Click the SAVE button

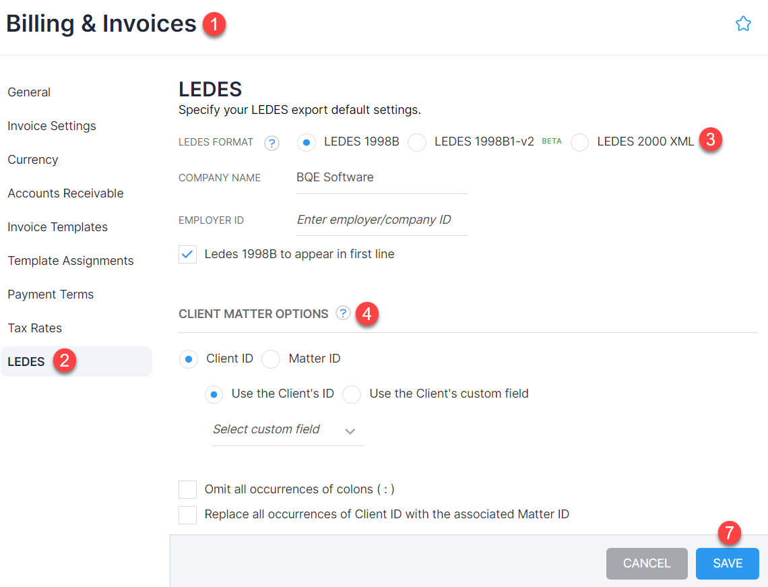pyautogui.click(x=727, y=563)
